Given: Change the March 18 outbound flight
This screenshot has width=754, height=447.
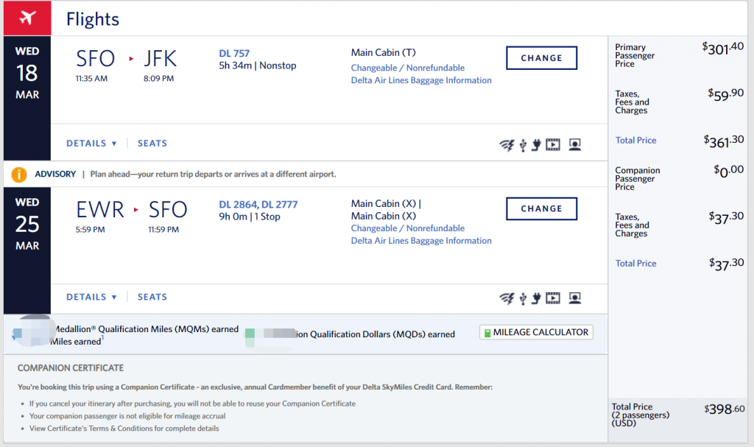Looking at the screenshot, I should click(541, 58).
